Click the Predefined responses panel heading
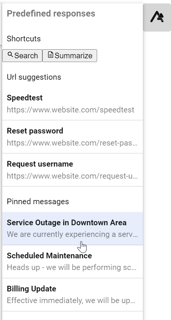171x320 pixels. tap(51, 14)
